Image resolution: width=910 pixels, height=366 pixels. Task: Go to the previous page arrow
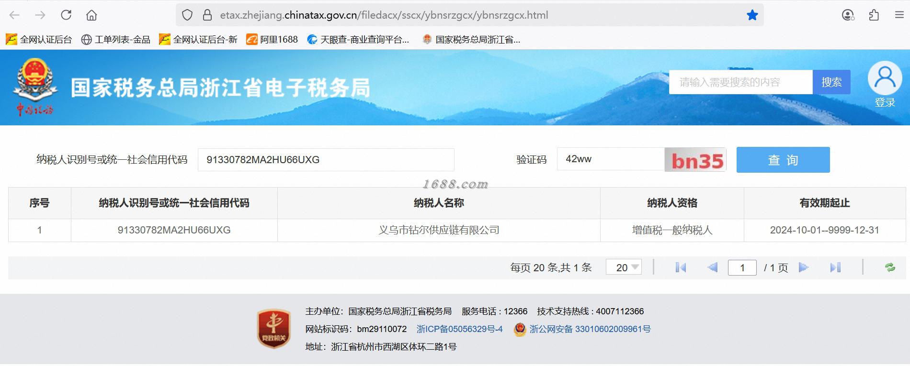[x=712, y=267]
